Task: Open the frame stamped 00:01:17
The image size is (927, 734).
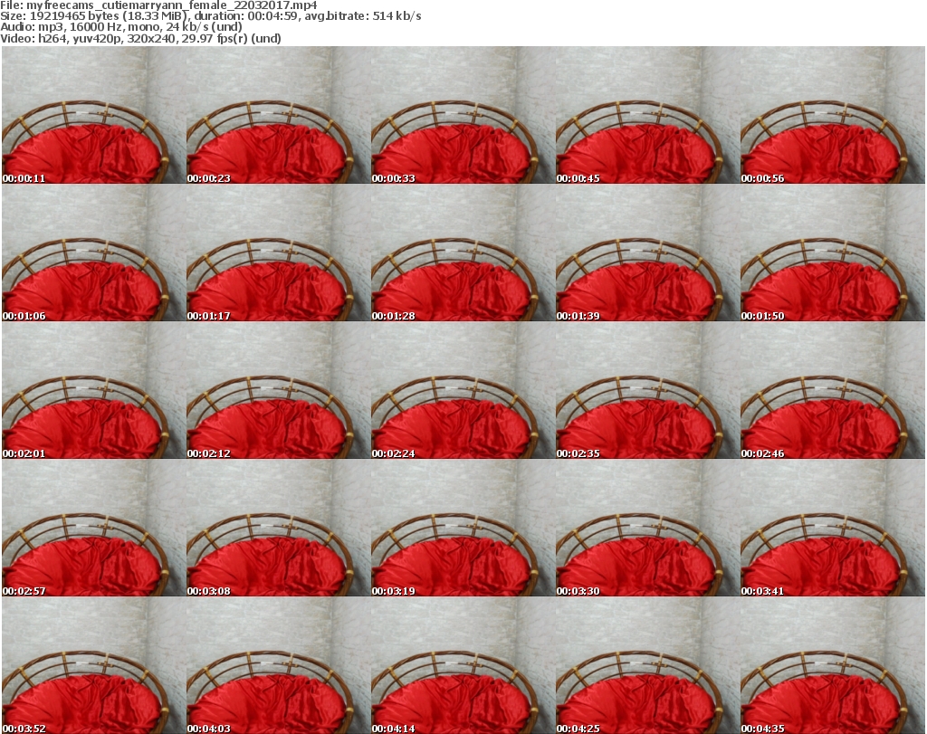Action: click(279, 253)
